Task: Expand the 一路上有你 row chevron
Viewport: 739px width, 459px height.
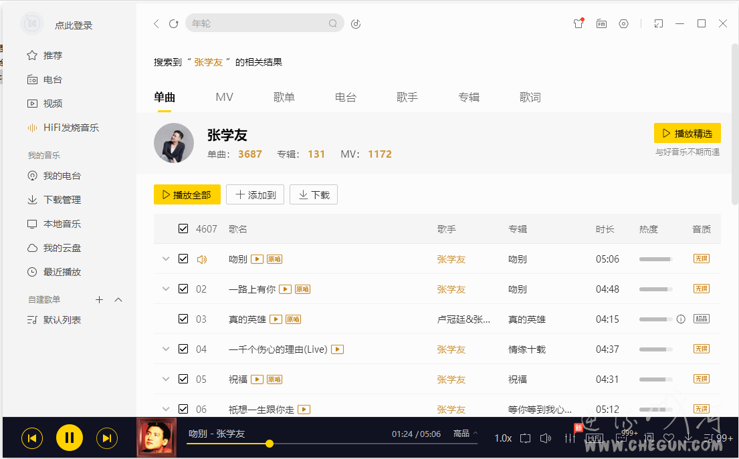Action: coord(166,289)
